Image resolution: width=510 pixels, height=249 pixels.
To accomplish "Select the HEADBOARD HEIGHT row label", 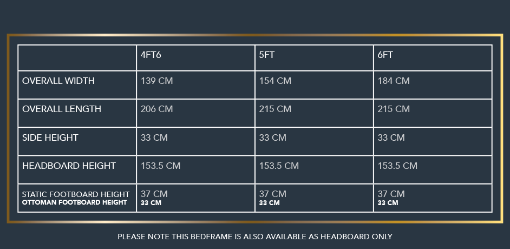I will click(69, 166).
